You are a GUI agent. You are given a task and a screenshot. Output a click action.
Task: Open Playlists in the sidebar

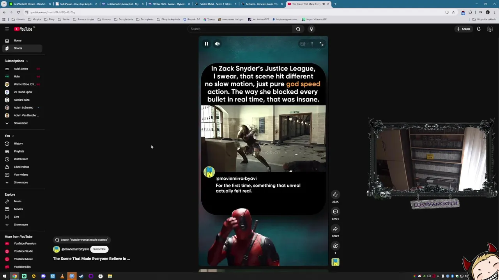click(x=22, y=151)
